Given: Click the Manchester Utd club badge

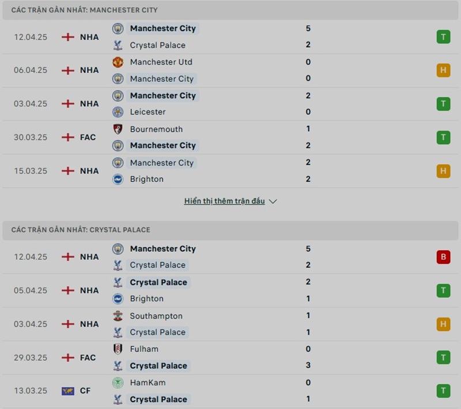Looking at the screenshot, I should pyautogui.click(x=118, y=62).
